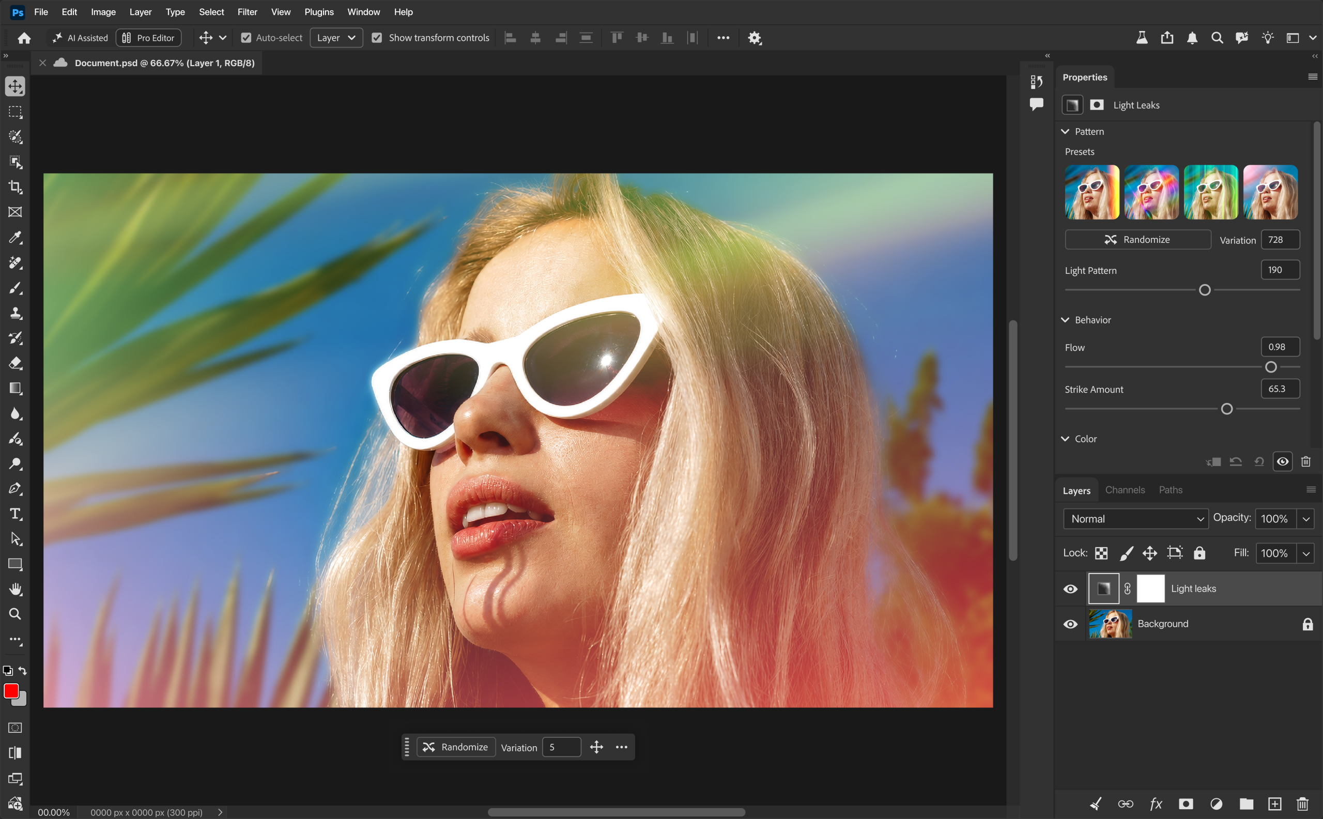Toggle lock all in Layers panel
This screenshot has height=819, width=1323.
[x=1199, y=553]
